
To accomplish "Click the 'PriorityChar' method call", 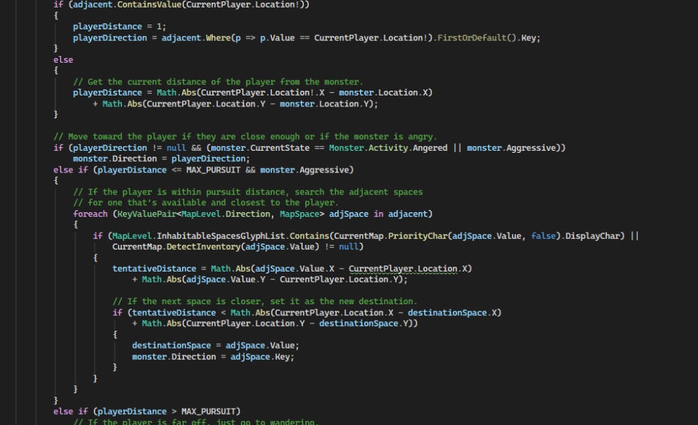I will 418,235.
